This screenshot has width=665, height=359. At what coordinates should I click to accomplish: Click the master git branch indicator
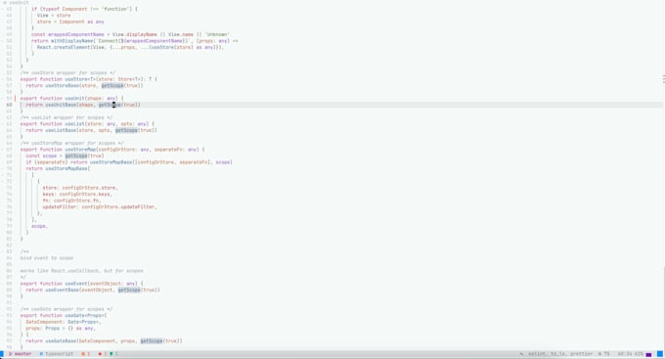20,354
